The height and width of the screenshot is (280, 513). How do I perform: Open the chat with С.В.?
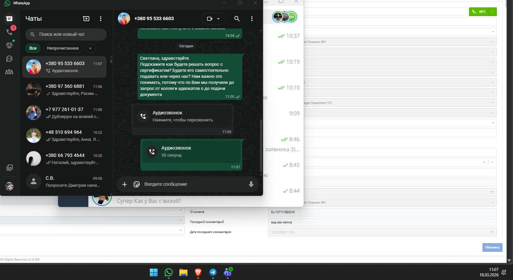click(x=65, y=182)
